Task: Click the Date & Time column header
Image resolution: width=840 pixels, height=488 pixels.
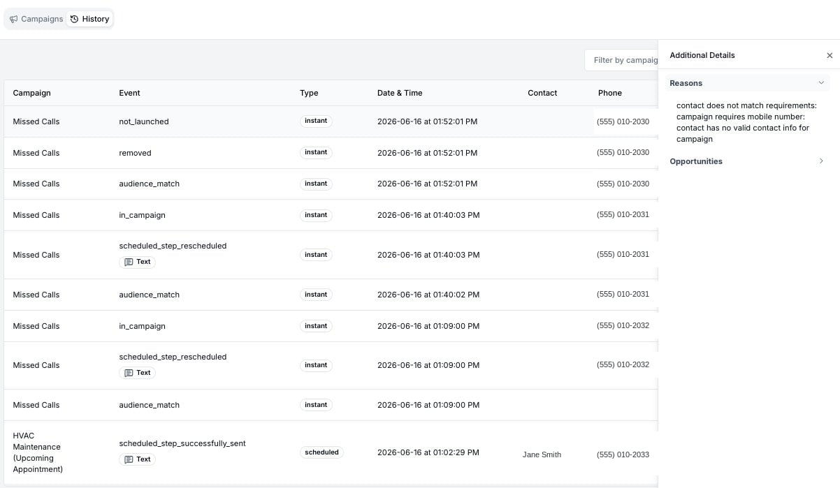Action: click(x=400, y=93)
